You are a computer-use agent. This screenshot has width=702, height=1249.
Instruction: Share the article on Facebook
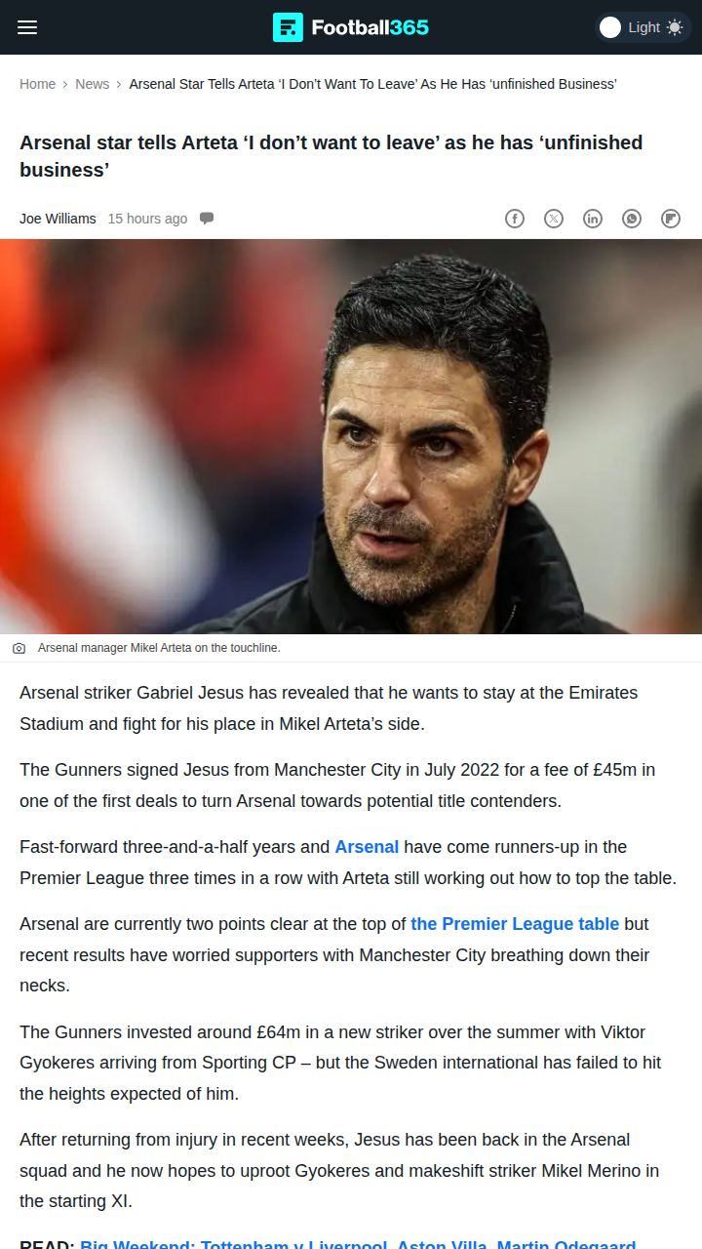(515, 219)
